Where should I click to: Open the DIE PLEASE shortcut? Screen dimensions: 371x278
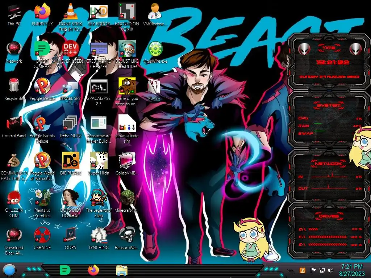pyautogui.click(x=71, y=164)
